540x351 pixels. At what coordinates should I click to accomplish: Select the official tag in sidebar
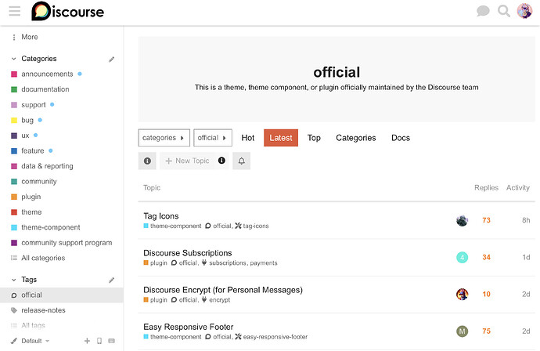[62, 295]
